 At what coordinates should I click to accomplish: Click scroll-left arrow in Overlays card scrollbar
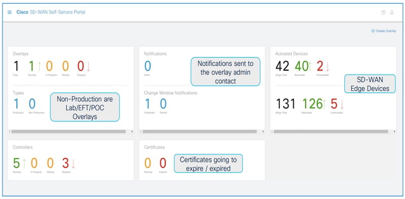[10, 132]
